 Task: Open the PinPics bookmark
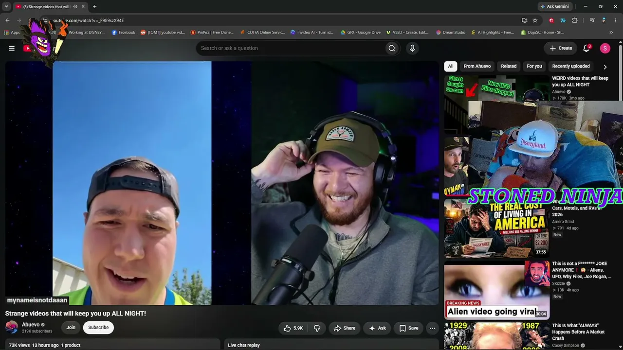pyautogui.click(x=212, y=33)
